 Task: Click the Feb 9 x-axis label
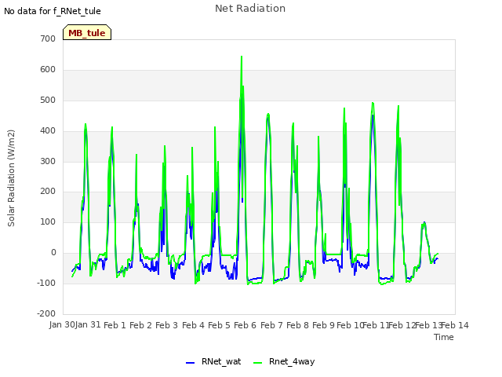323,325
